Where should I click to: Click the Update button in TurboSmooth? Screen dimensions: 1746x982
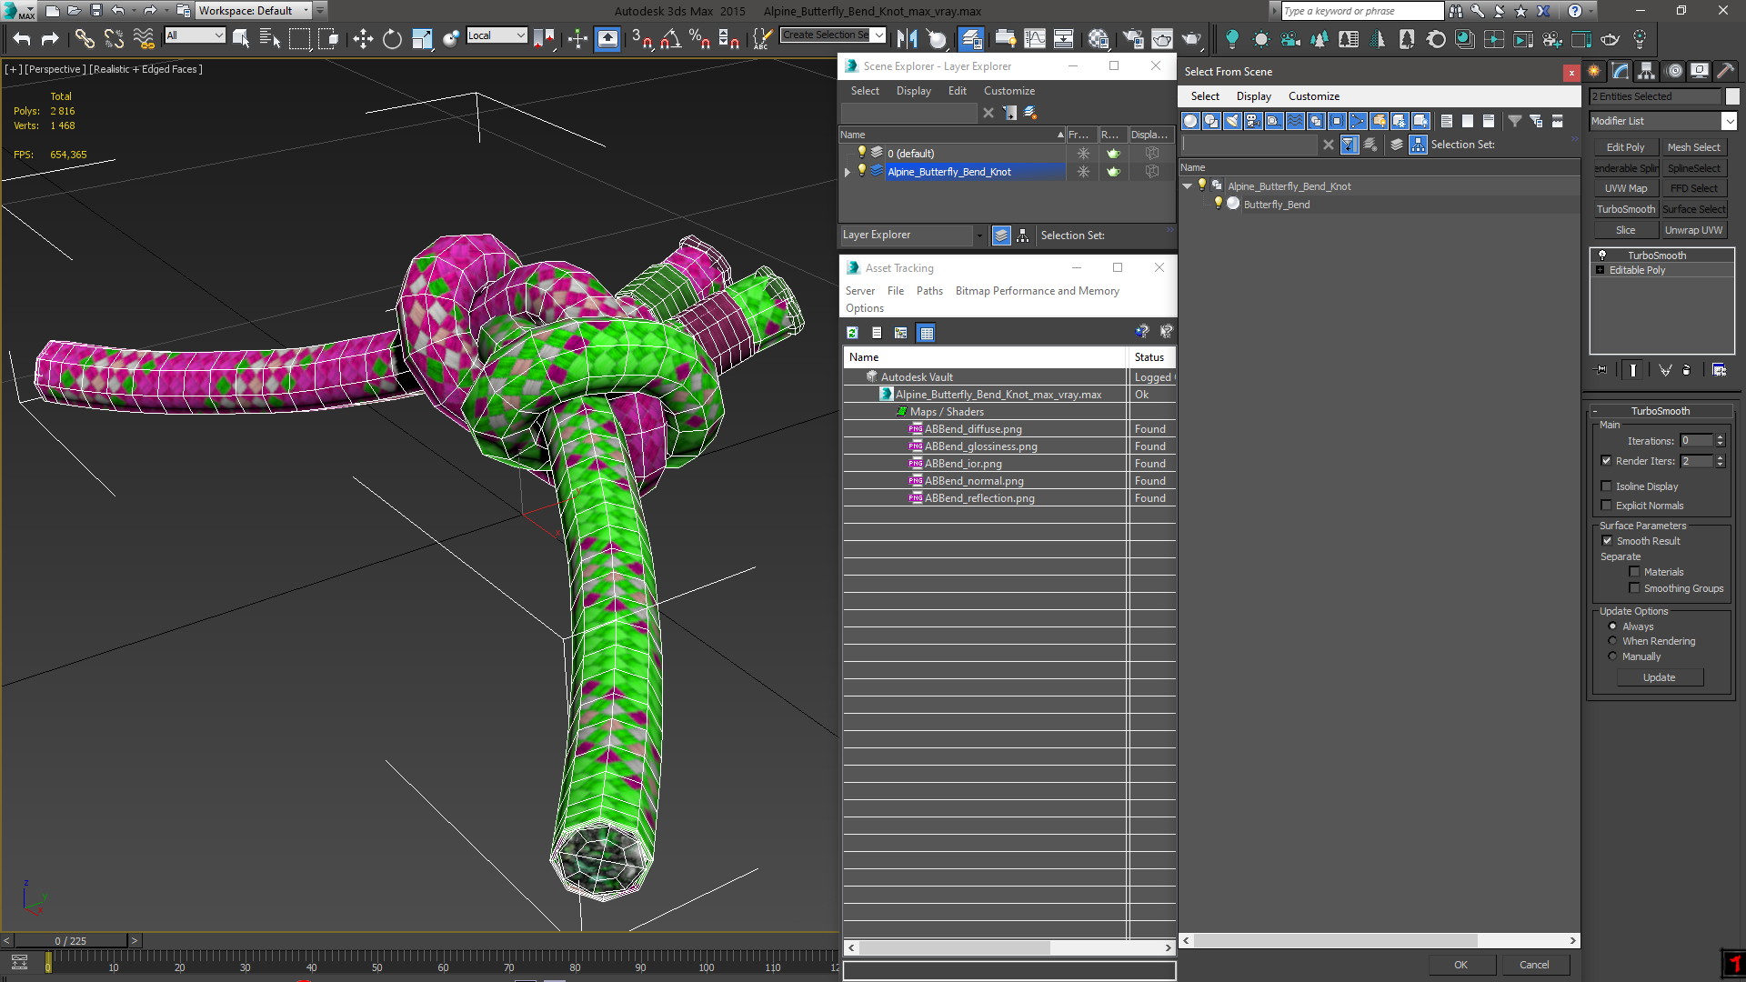coord(1660,677)
